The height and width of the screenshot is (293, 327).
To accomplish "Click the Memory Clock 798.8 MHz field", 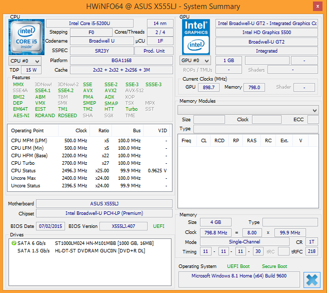I will 215,232.
